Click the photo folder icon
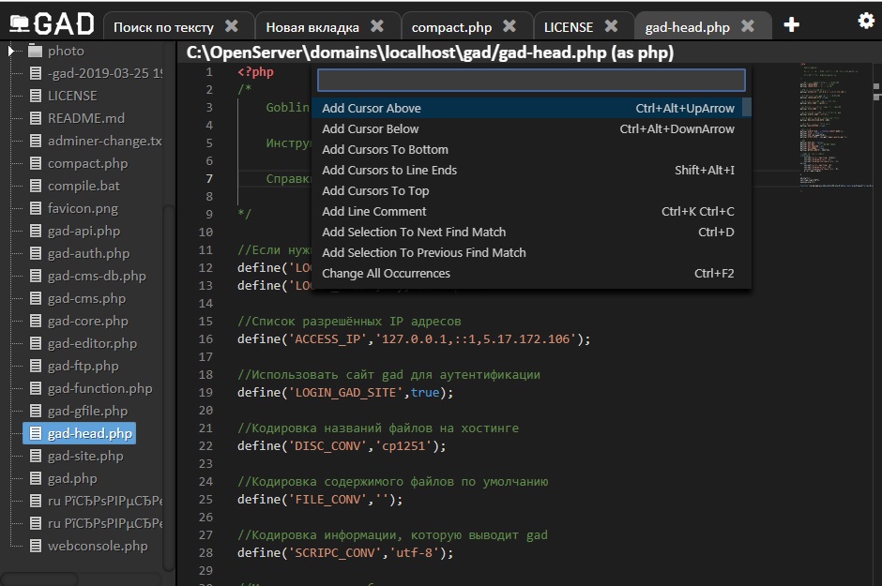 (36, 51)
